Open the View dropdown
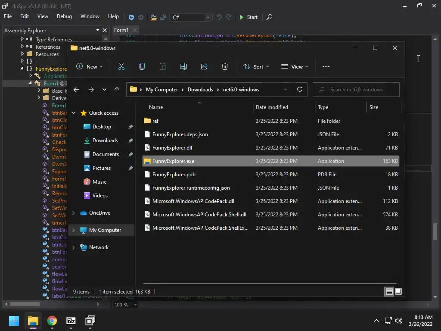Viewport: 441px width, 331px height. point(295,67)
